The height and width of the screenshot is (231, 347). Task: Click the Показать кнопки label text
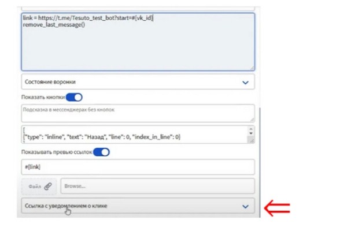tap(42, 97)
